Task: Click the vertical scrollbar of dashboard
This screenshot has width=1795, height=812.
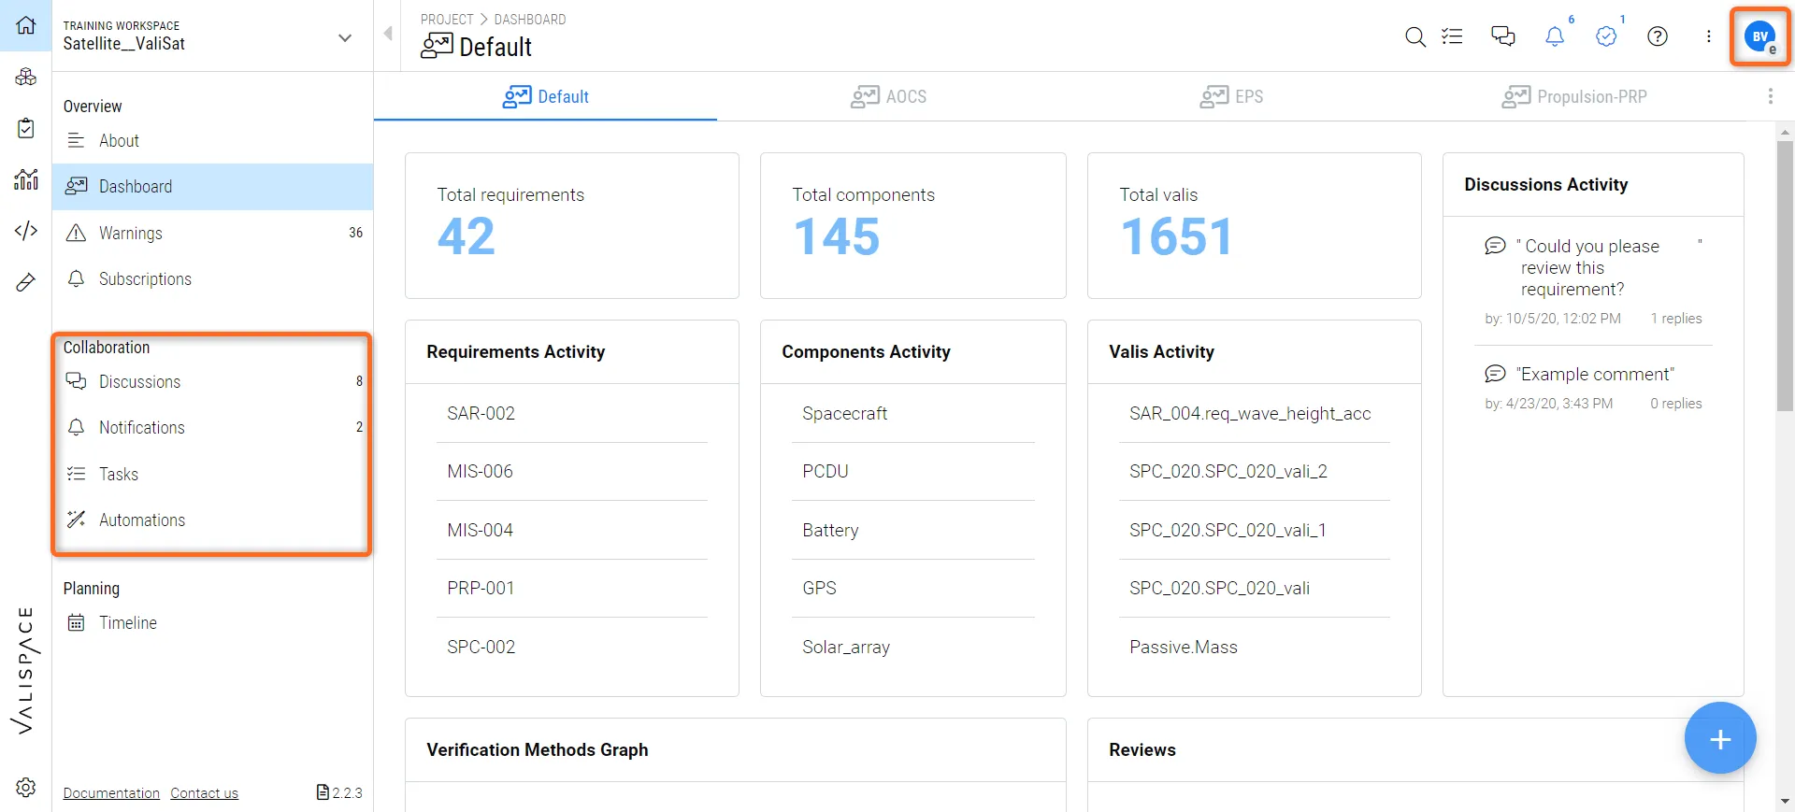Action: coord(1785,280)
